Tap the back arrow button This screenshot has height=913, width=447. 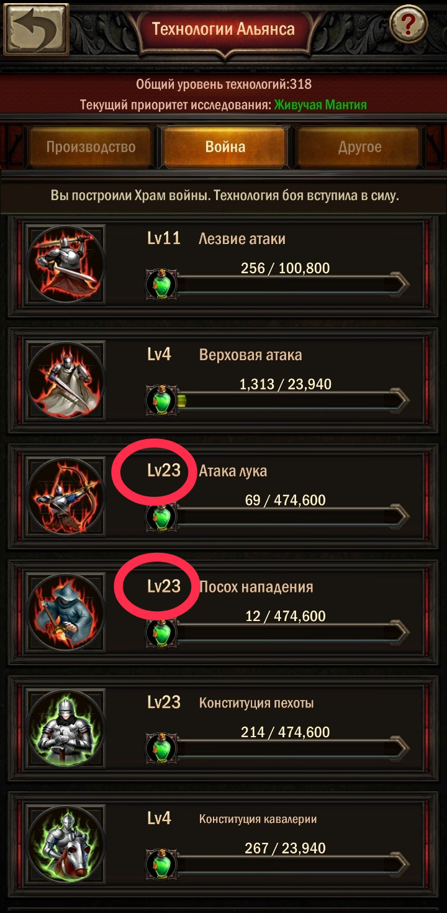coord(36,28)
